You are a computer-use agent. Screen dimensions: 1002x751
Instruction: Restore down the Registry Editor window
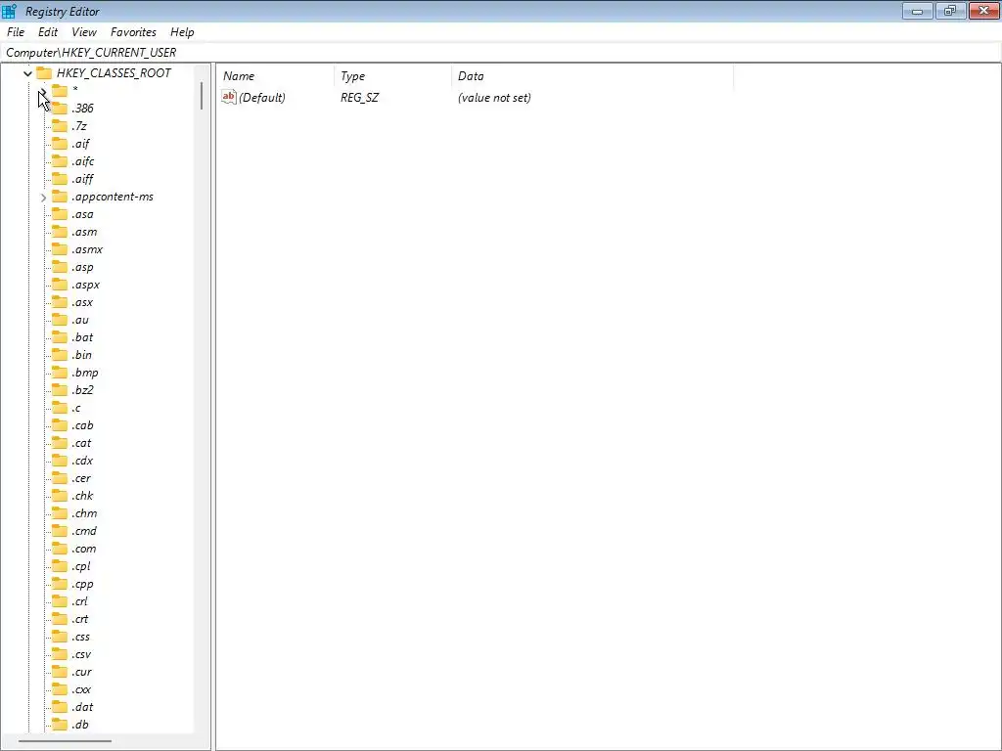coord(950,11)
